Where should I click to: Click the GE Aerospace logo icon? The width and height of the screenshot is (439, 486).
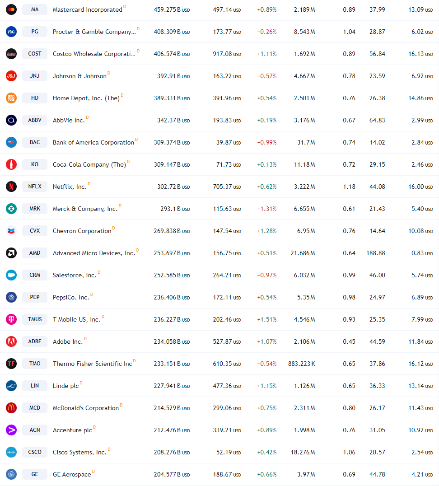pyautogui.click(x=11, y=475)
